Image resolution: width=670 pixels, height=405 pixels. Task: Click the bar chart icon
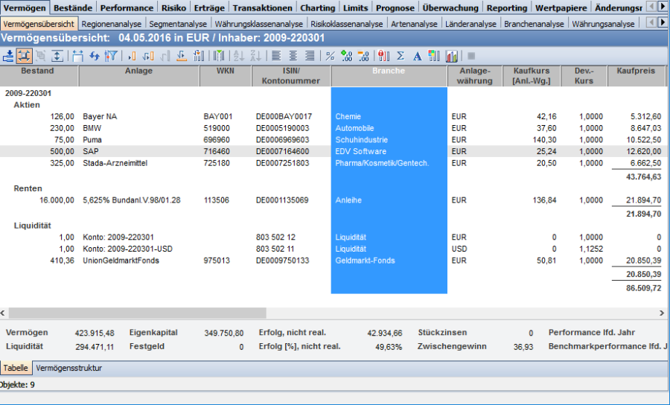point(451,56)
